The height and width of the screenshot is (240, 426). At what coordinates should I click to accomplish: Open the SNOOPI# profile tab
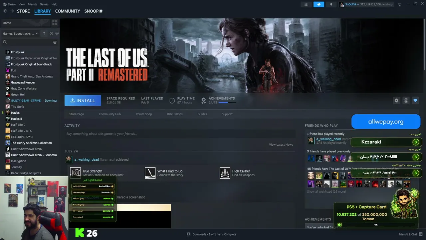click(x=93, y=11)
